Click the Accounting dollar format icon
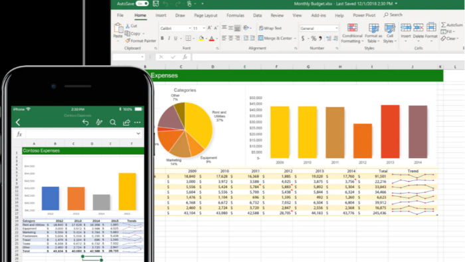This screenshot has height=262, width=465. (x=303, y=39)
